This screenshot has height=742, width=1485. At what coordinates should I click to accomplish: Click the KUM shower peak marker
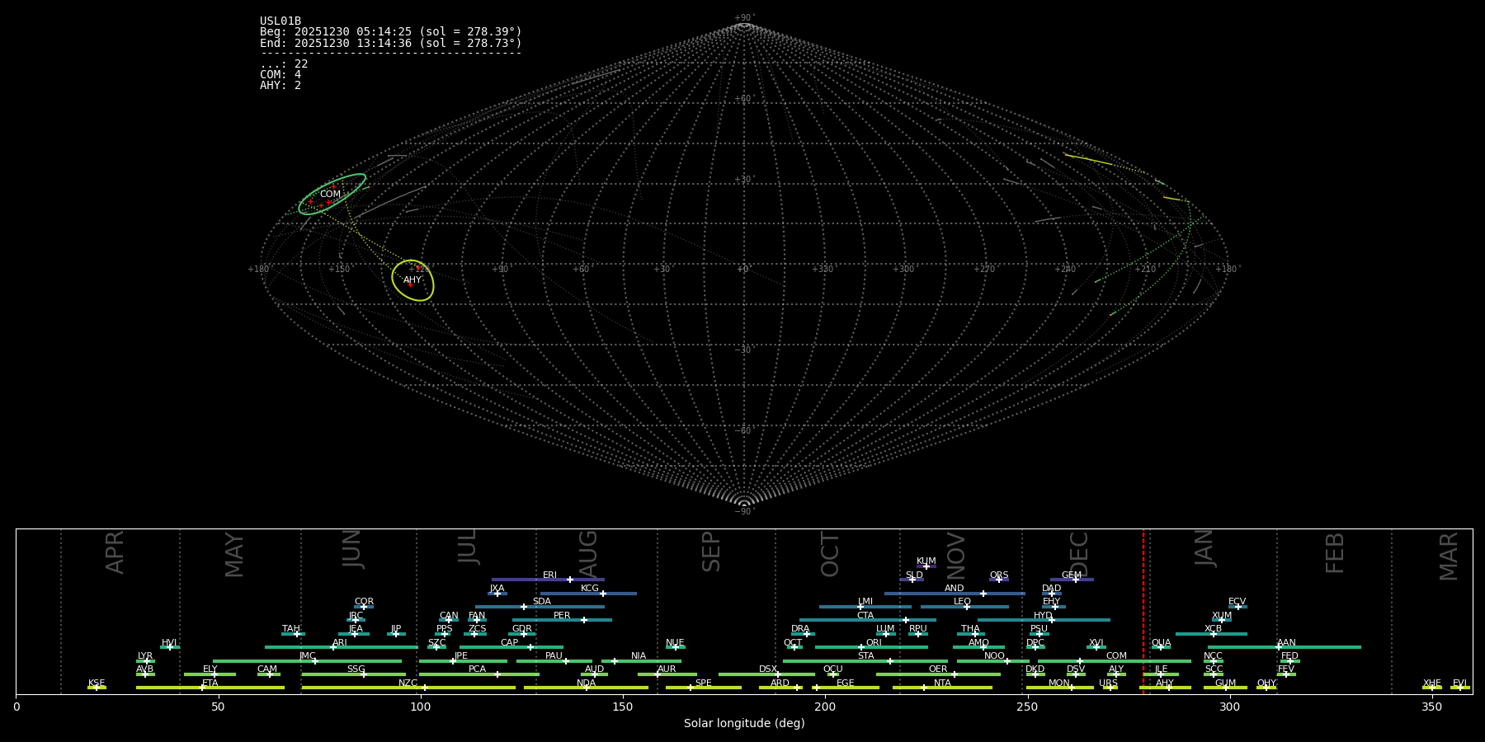tap(926, 566)
